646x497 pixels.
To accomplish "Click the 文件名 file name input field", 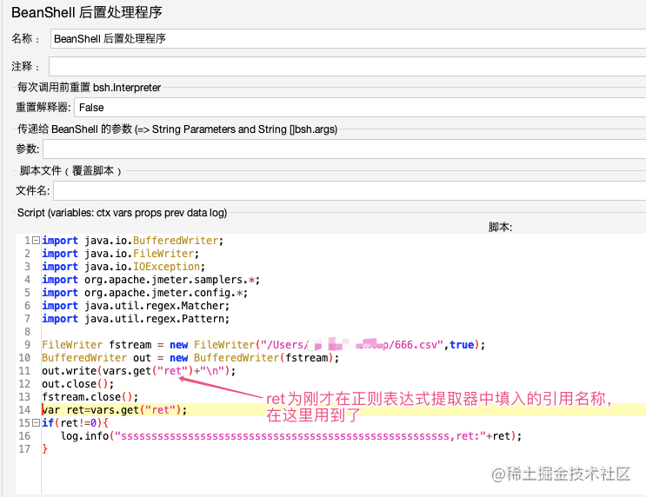I will (x=350, y=190).
